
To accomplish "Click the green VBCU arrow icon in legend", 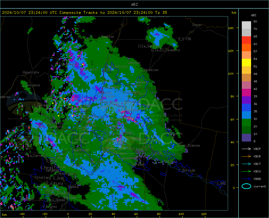I will [246, 172].
